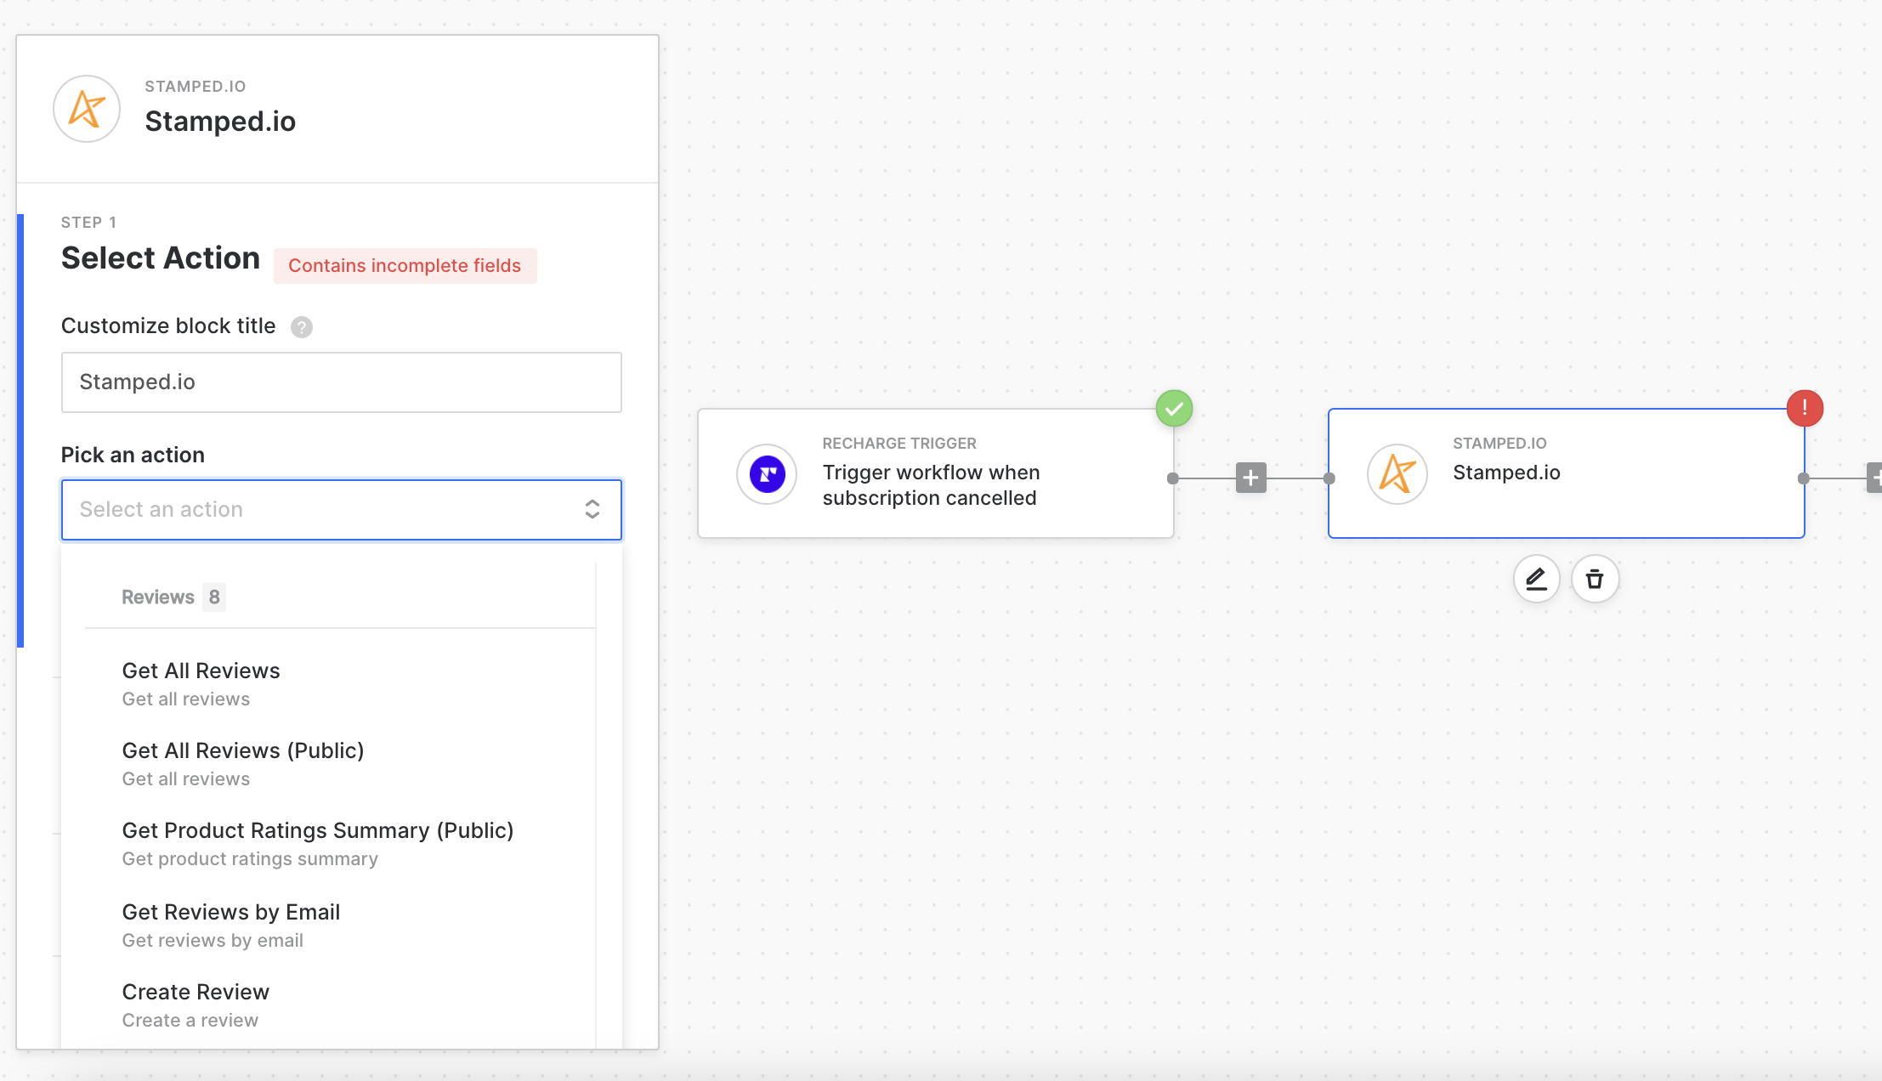Image resolution: width=1882 pixels, height=1081 pixels.
Task: Click the green checkmark badge on Recharge trigger
Action: (x=1174, y=409)
